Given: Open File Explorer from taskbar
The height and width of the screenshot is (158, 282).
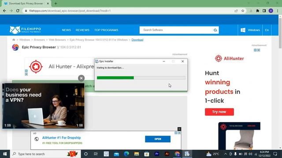Looking at the screenshot, I should pyautogui.click(x=137, y=154).
